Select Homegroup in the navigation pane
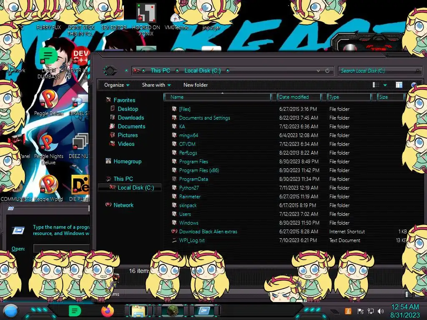 pos(127,161)
